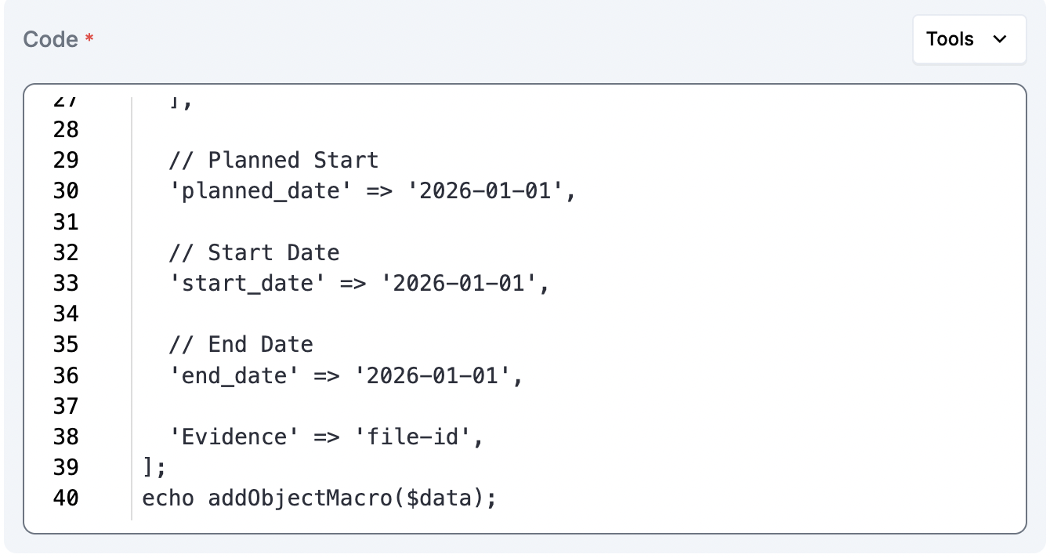
Task: Click the Code field label
Action: (x=50, y=39)
